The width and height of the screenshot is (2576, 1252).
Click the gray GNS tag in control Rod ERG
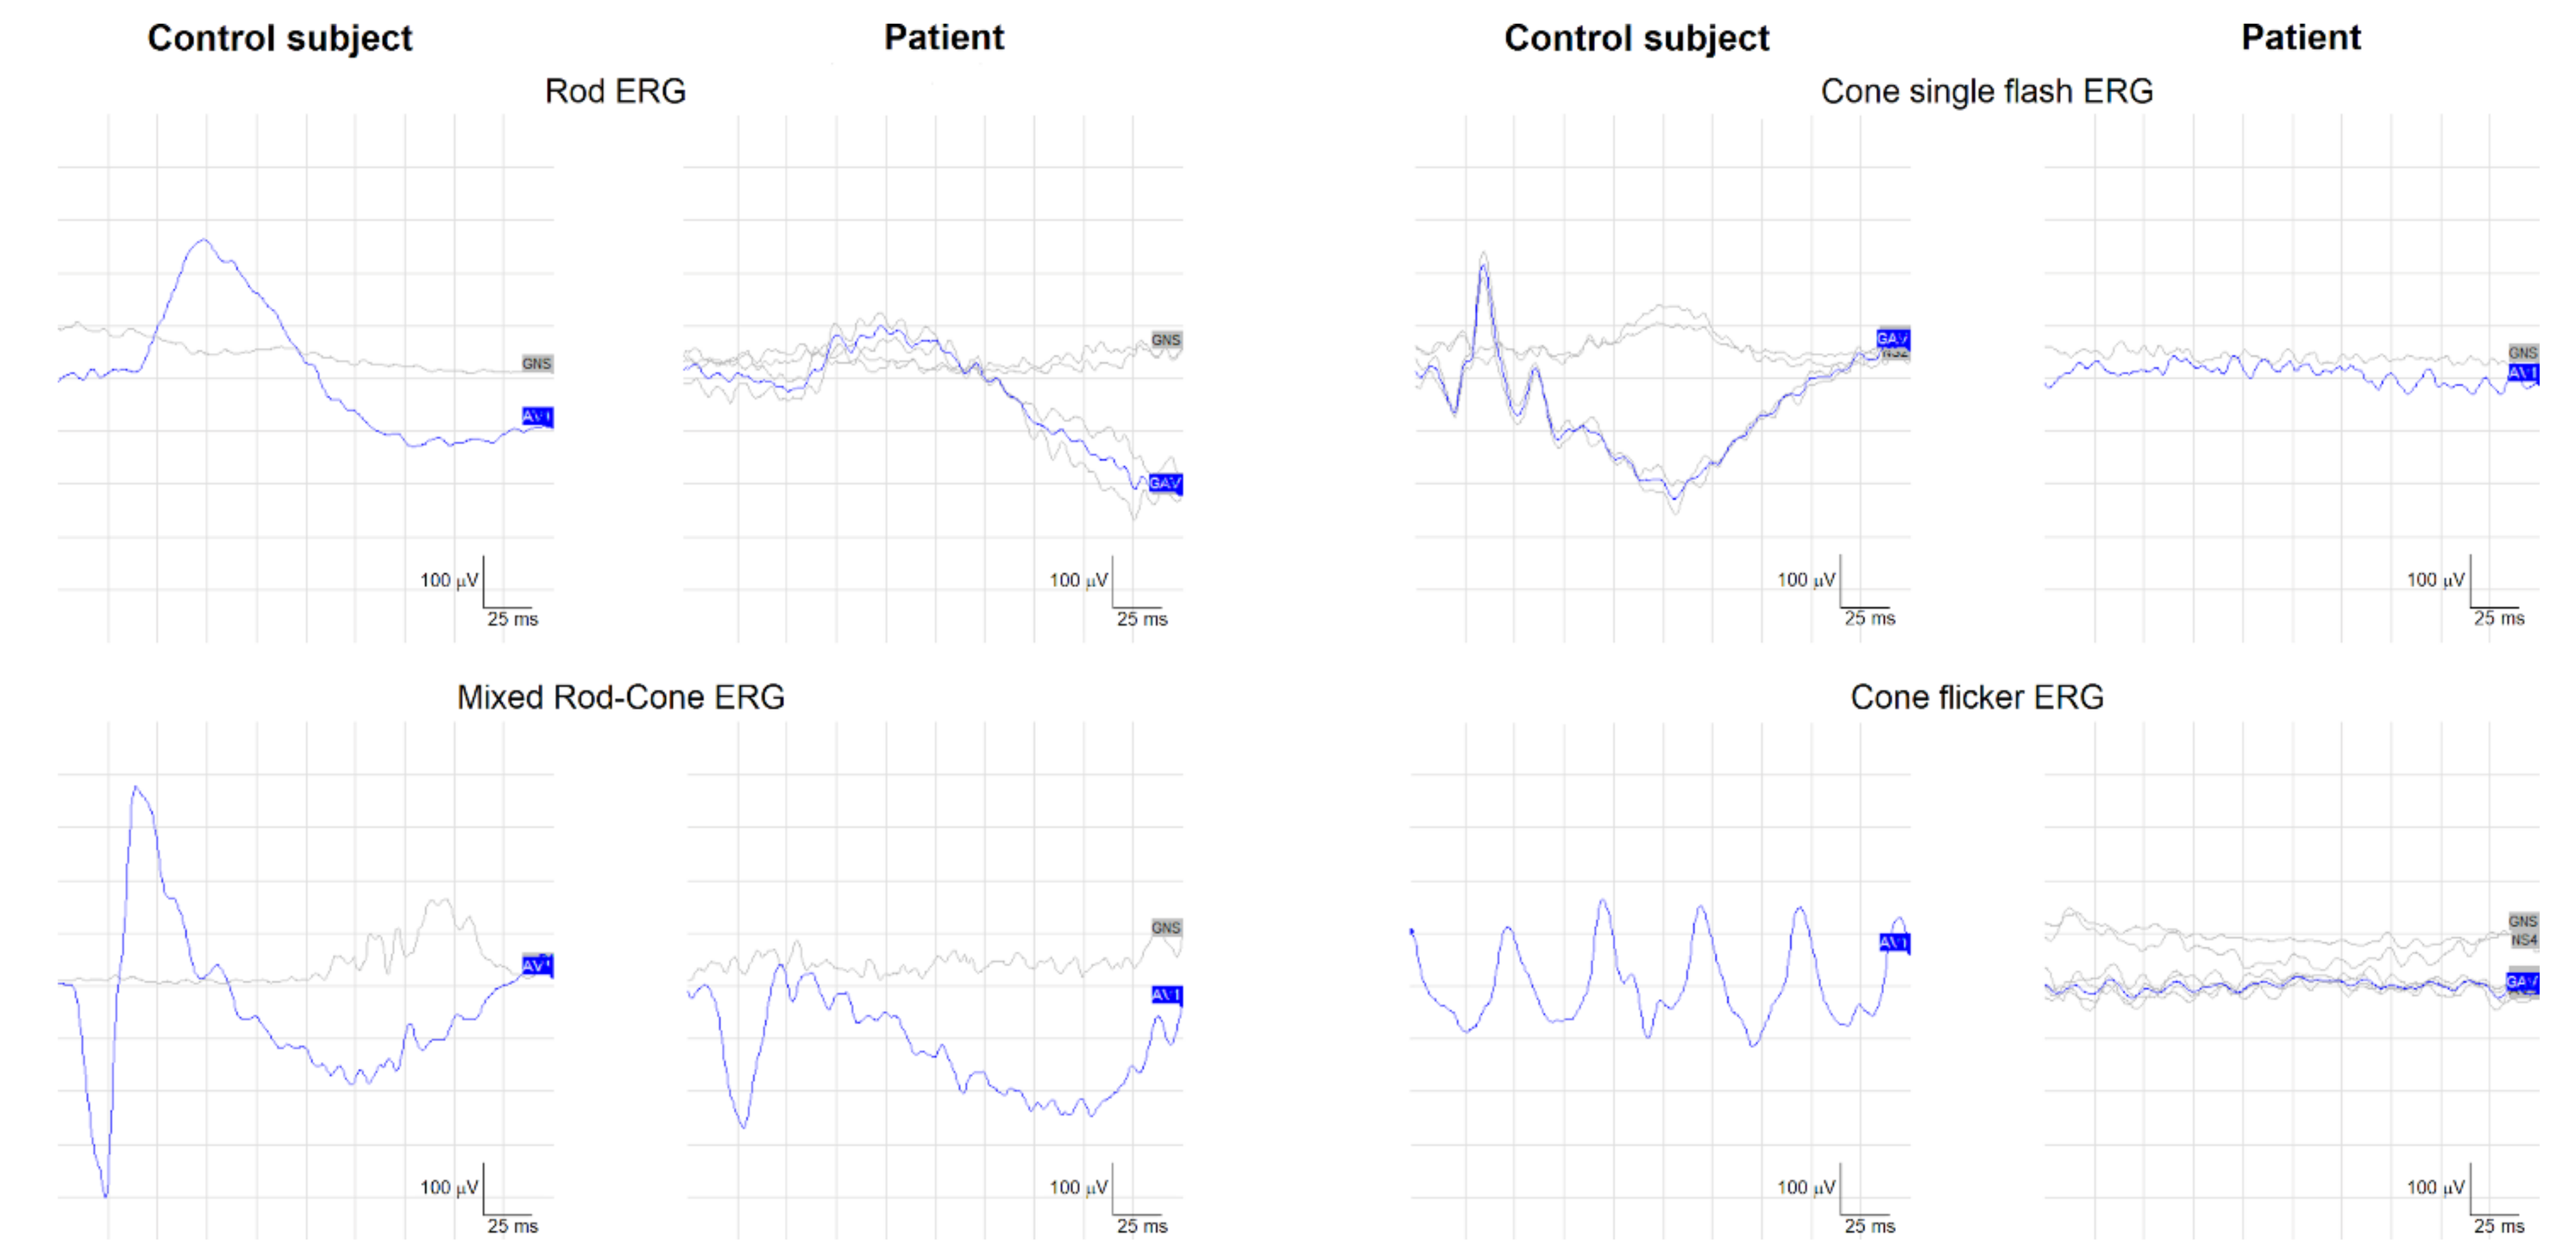pos(537,363)
